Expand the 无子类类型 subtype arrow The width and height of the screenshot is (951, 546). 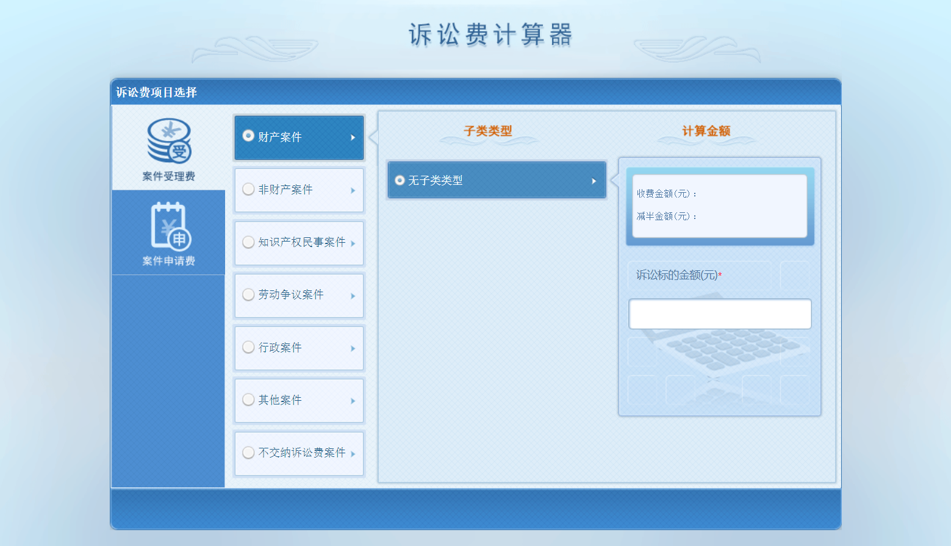594,181
